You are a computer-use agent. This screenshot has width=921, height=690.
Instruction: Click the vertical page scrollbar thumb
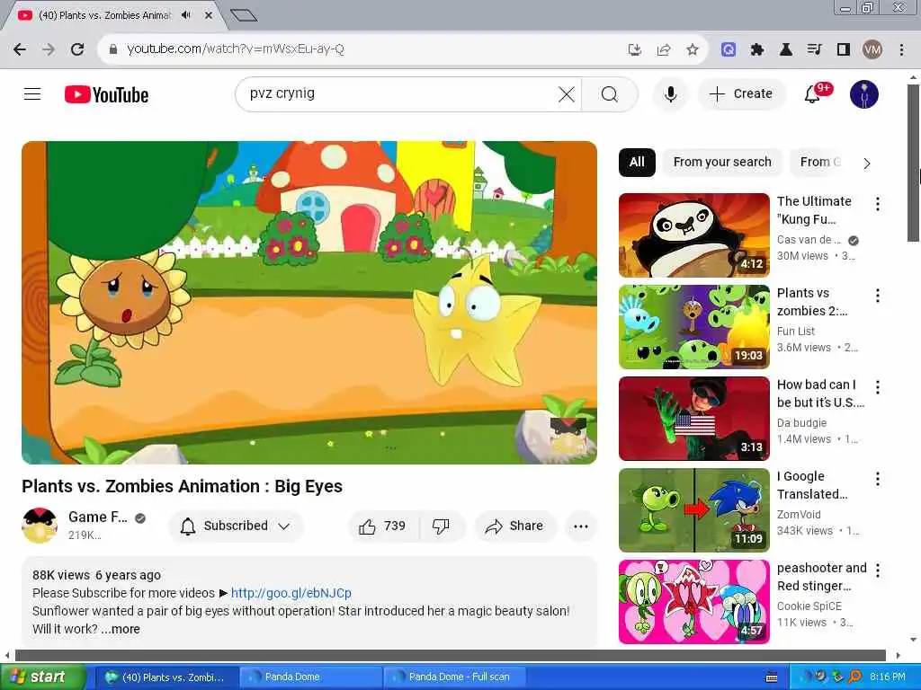[x=913, y=162]
